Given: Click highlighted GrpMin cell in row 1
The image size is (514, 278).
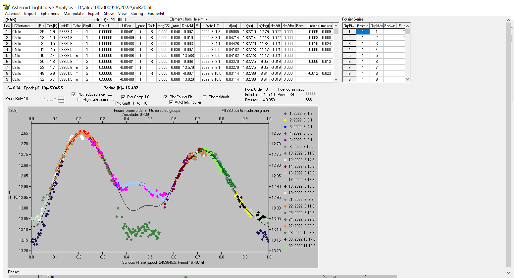Looking at the screenshot, I should click(x=363, y=32).
